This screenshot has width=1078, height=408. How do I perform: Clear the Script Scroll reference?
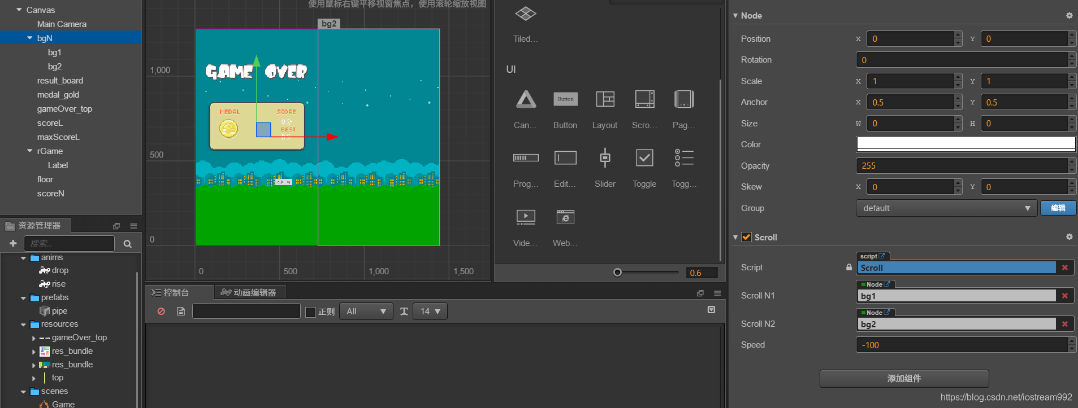1065,267
